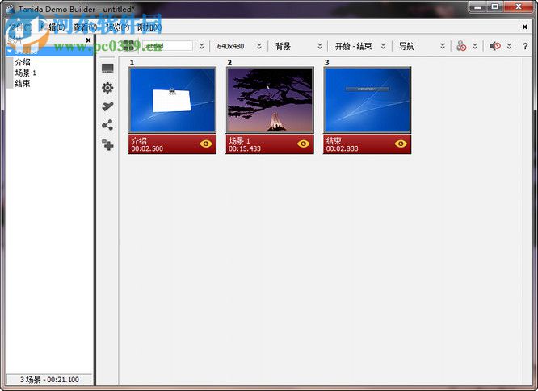Open the 附加(X) menu

tap(149, 27)
